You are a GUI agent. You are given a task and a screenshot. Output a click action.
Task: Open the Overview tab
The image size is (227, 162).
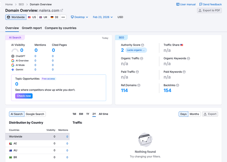pyautogui.click(x=12, y=28)
